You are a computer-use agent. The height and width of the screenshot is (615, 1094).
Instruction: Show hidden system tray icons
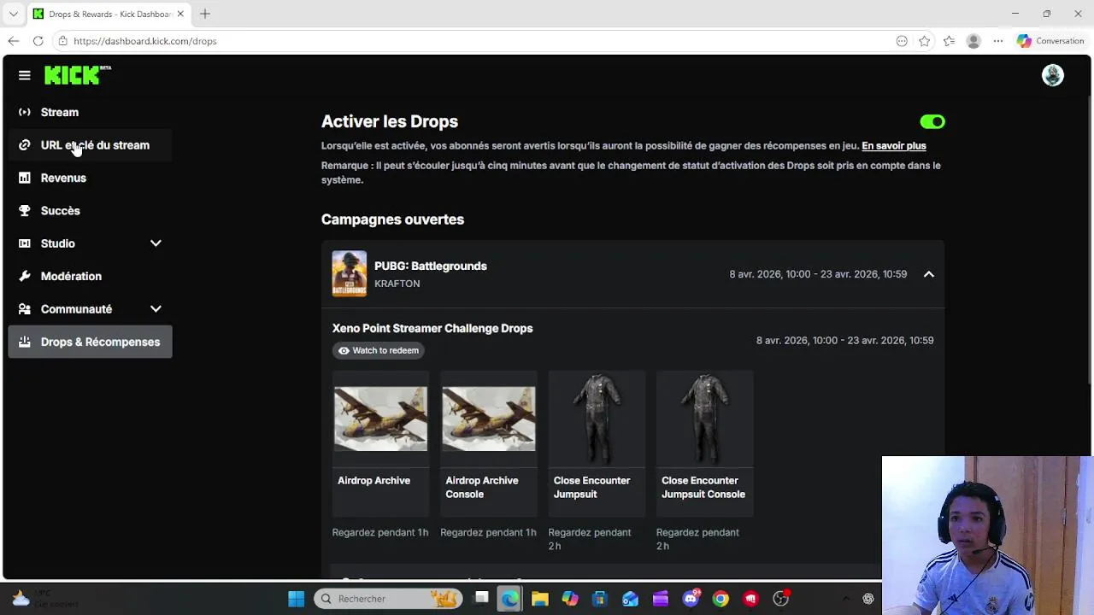coord(845,599)
